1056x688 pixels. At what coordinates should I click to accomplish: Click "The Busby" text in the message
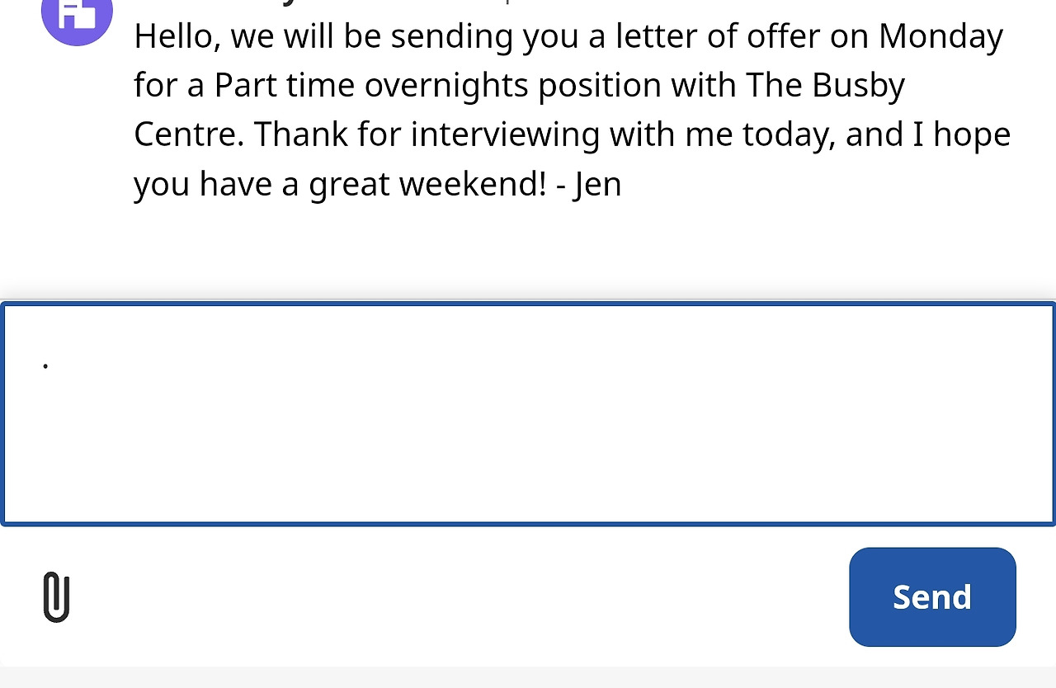(x=825, y=86)
